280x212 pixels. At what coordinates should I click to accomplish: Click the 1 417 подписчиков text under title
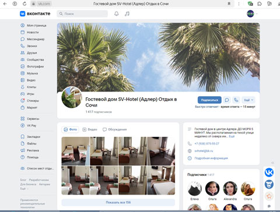pyautogui.click(x=99, y=112)
